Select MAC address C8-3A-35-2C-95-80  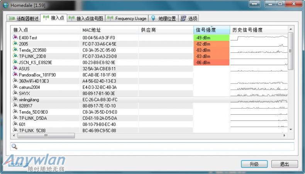[99, 50]
